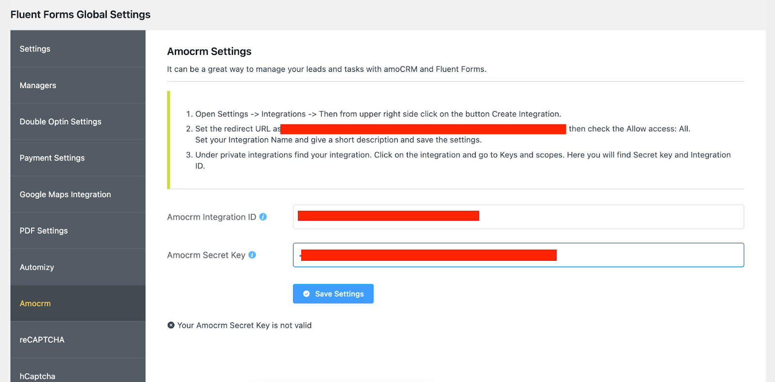The height and width of the screenshot is (382, 775).
Task: Focus the Amocrm Integration ID field
Action: click(518, 217)
